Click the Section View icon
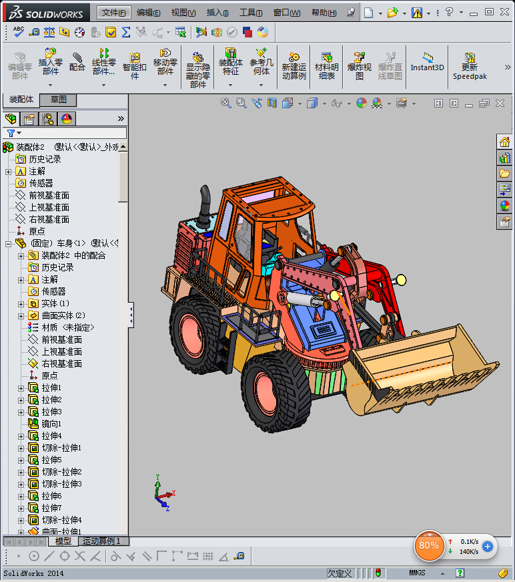 (x=272, y=103)
